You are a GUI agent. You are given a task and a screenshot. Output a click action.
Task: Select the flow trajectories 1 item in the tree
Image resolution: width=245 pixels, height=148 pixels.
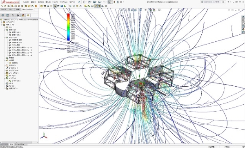15,63
